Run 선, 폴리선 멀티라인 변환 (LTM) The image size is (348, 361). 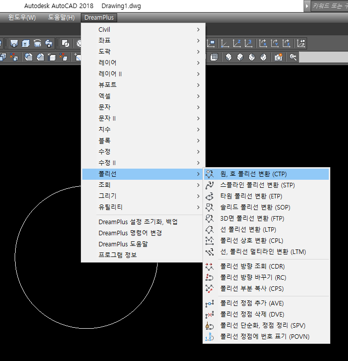coord(267,251)
